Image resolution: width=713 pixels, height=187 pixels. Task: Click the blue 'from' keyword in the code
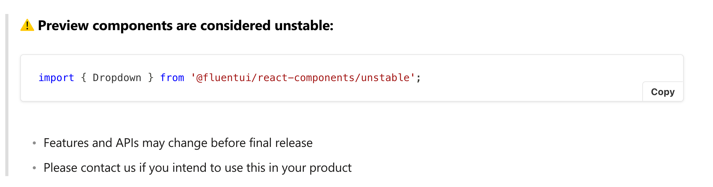pyautogui.click(x=172, y=78)
